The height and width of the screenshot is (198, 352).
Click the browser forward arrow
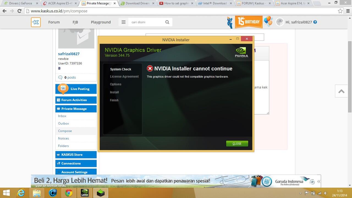tap(12, 11)
